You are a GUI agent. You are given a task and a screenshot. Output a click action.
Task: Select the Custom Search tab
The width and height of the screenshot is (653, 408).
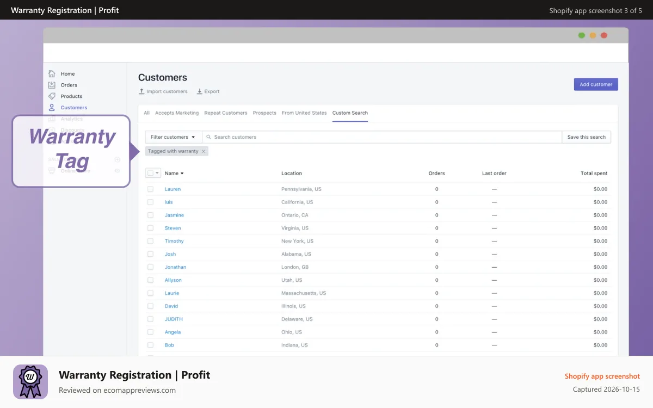[350, 113]
